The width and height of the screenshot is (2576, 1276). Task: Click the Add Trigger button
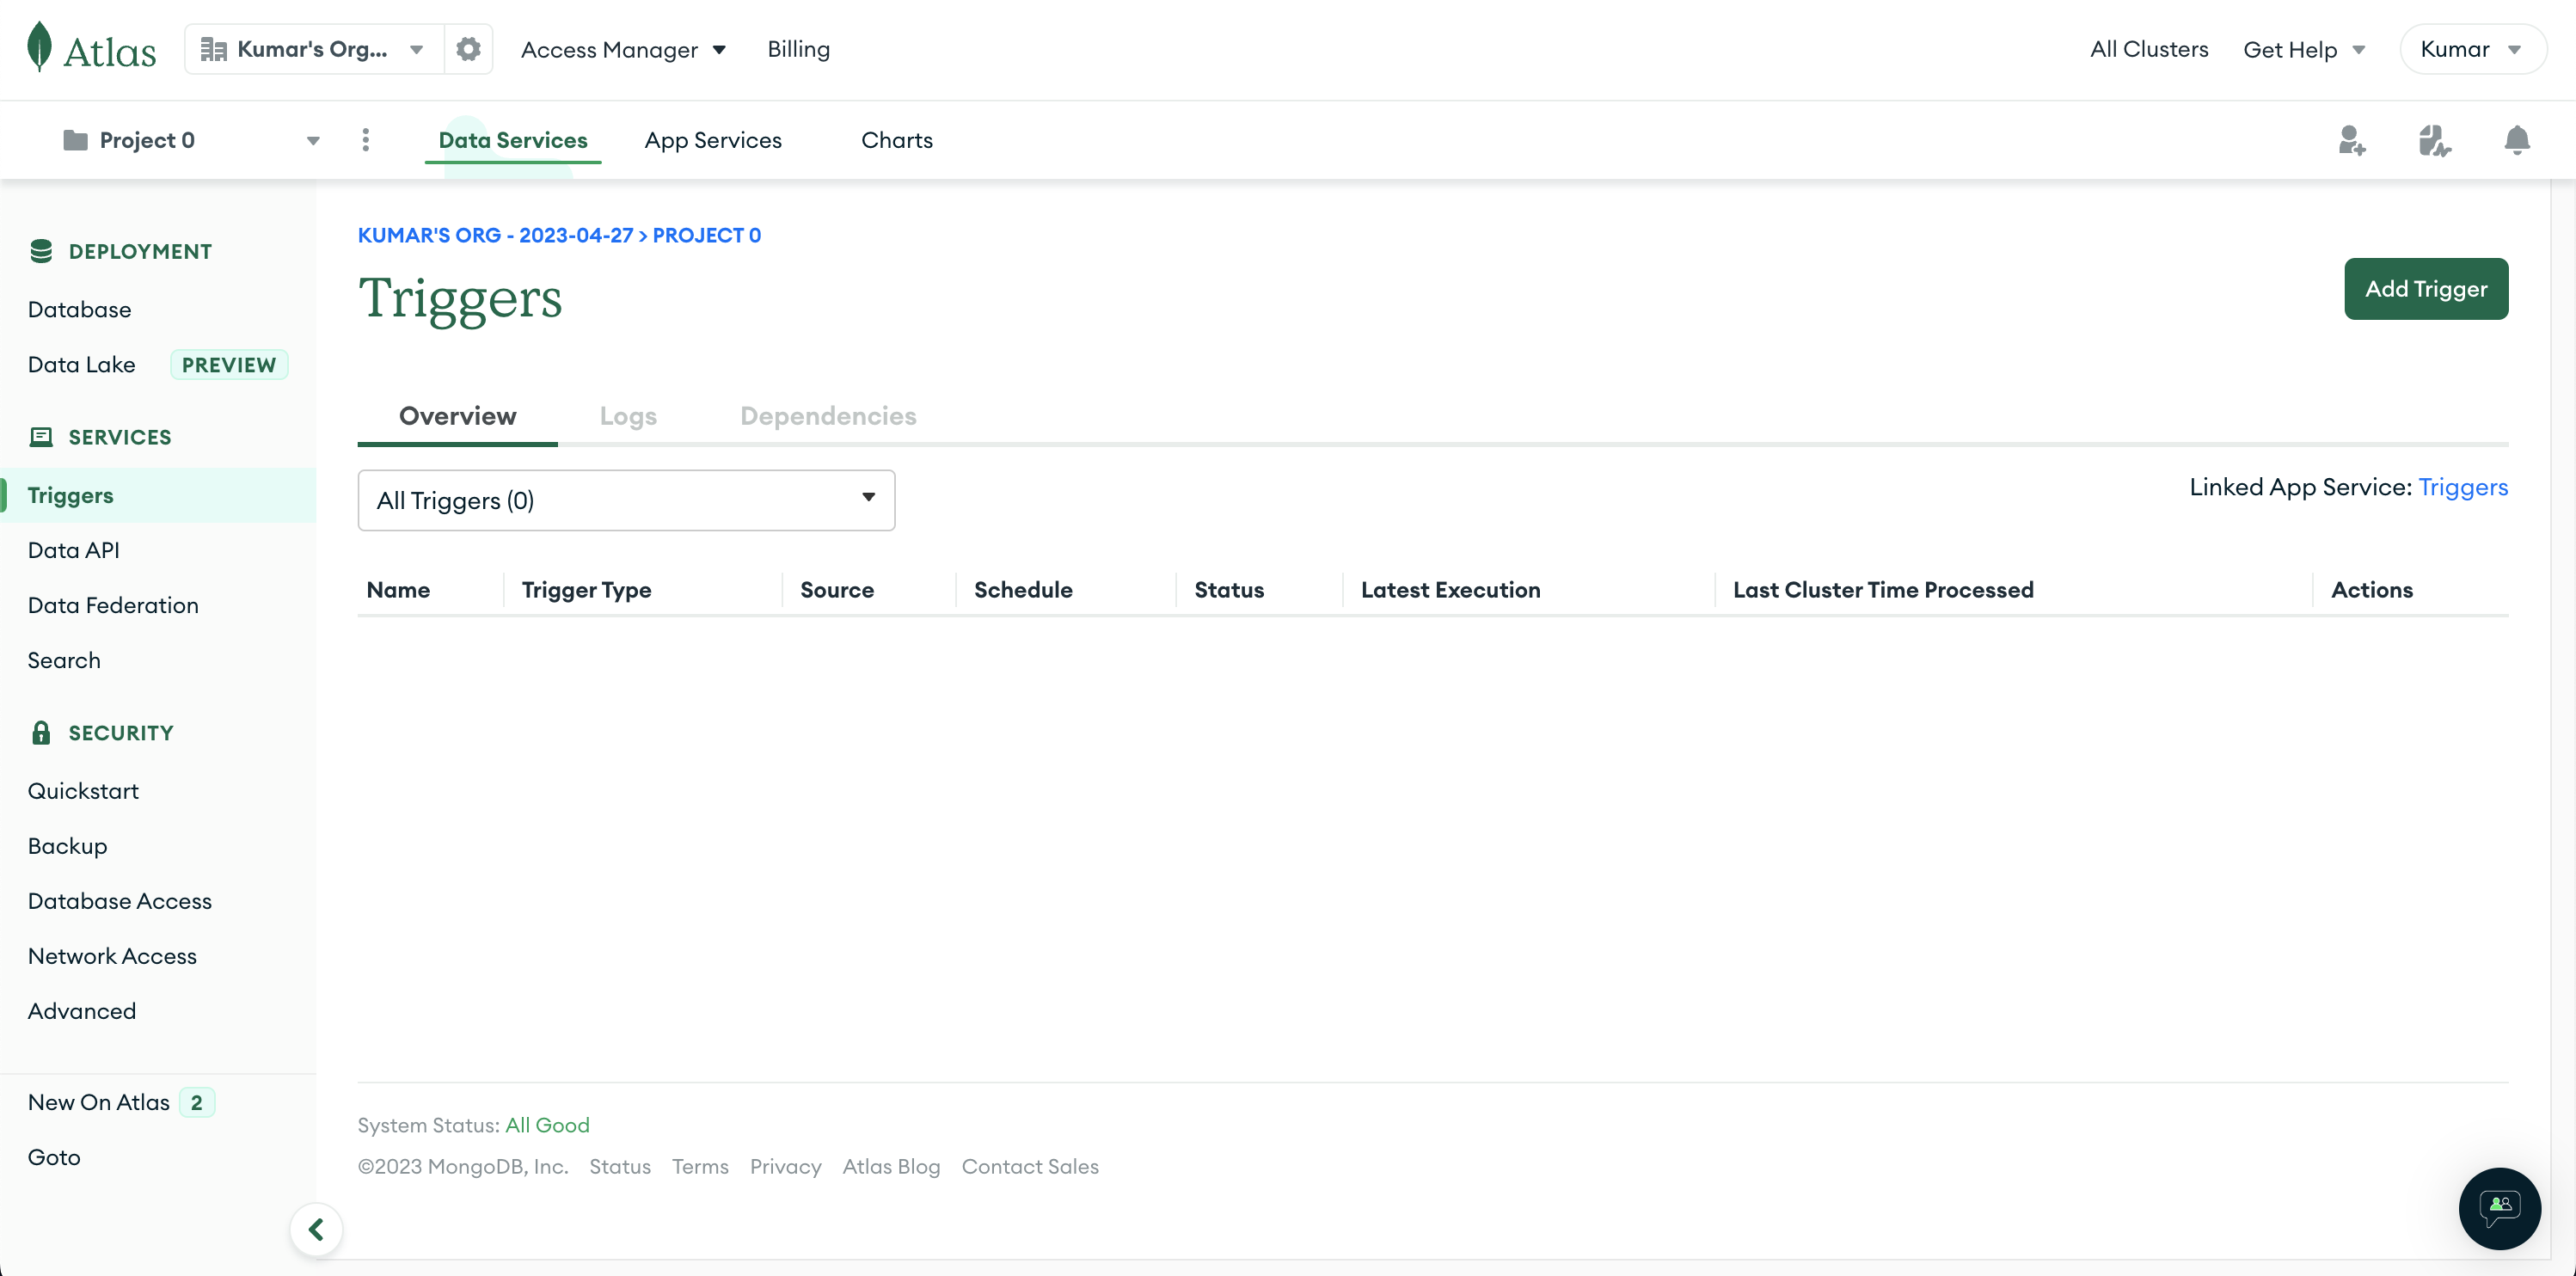(x=2426, y=289)
